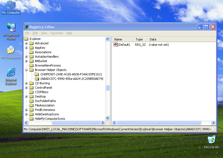Minimize the Registry Editor window
Viewport: 223px width, 158px height.
[200, 27]
